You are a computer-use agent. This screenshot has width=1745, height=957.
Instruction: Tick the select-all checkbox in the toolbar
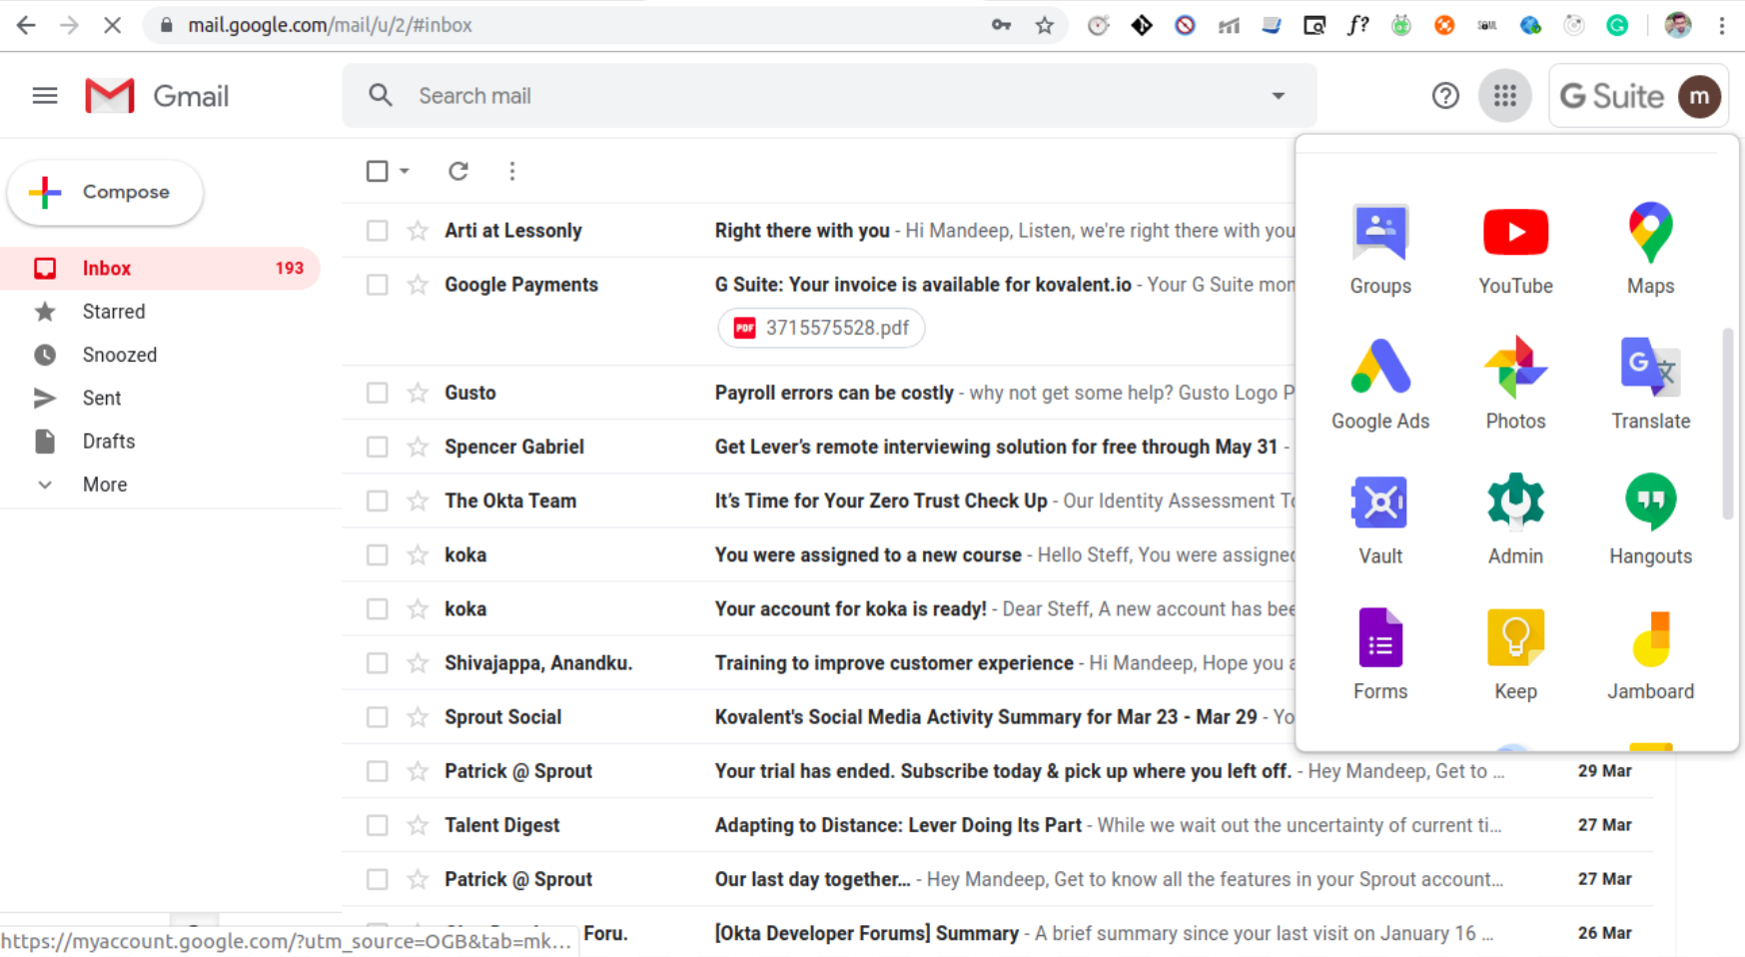pyautogui.click(x=377, y=171)
